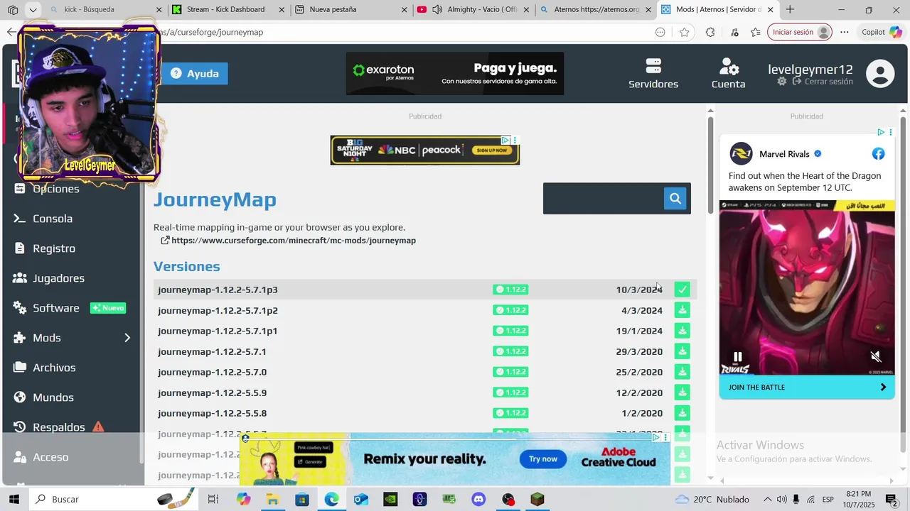This screenshot has height=511, width=910.
Task: Open Cuenta in the header
Action: click(729, 74)
